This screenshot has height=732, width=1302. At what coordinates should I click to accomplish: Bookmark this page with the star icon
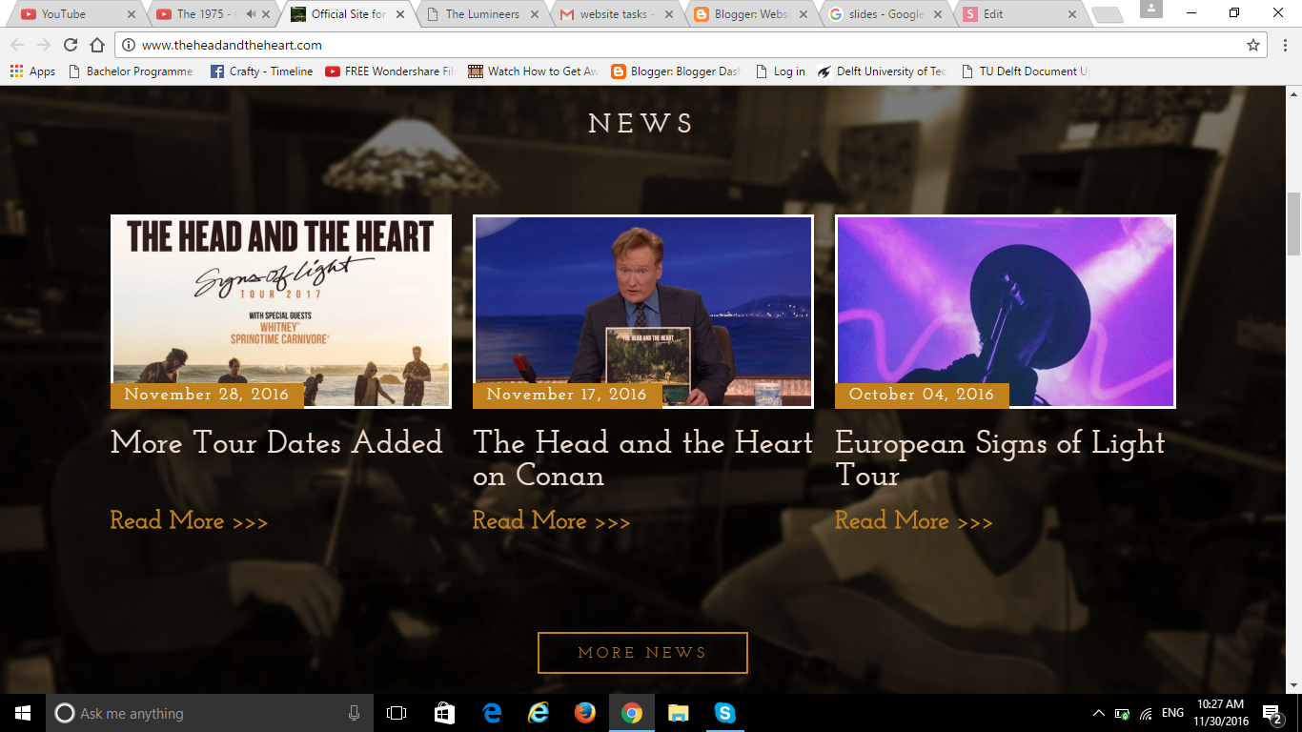click(x=1253, y=45)
